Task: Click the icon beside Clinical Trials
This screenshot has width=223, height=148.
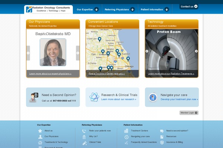Action: coord(84,143)
